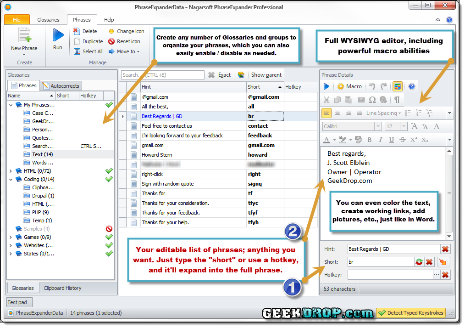This screenshot has height=328, width=465.
Task: Toggle Detect Typed Keystrokes in status bar
Action: 411,313
